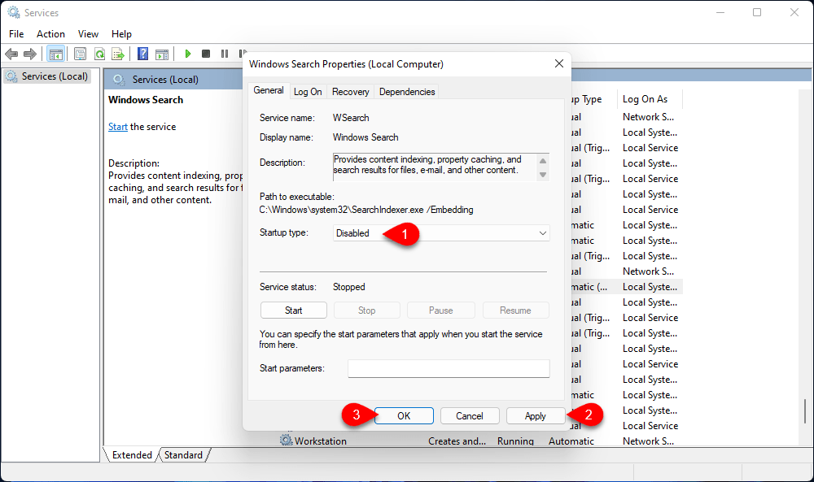Click the Running status of Workstation
Screen dimensions: 814x482
click(x=515, y=441)
